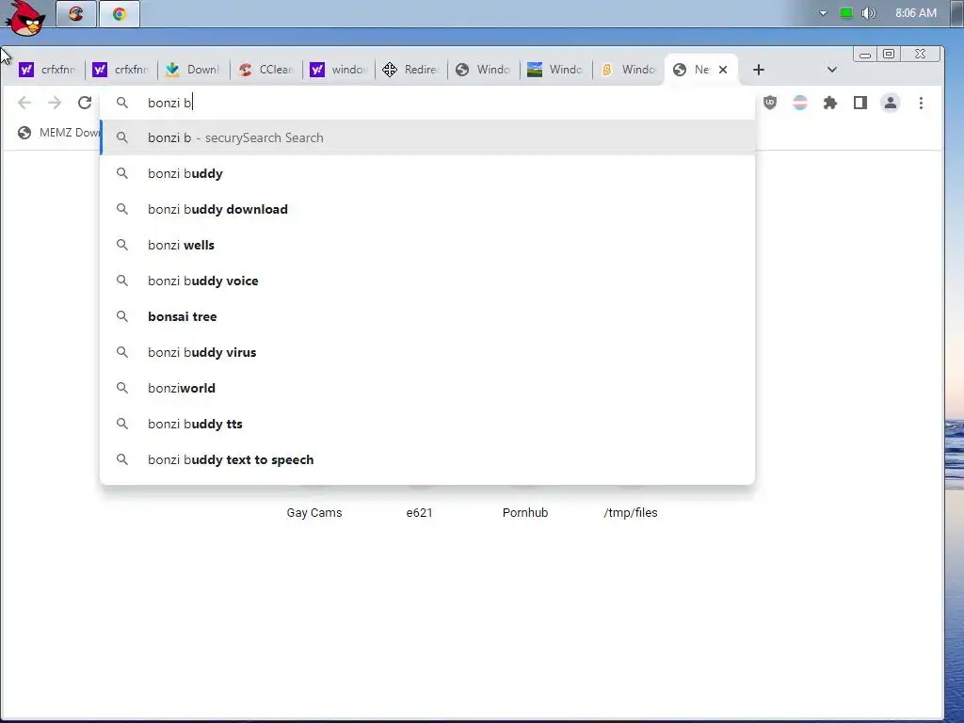Click the striped flag extension icon
Viewport: 964px width, 723px height.
click(x=800, y=103)
